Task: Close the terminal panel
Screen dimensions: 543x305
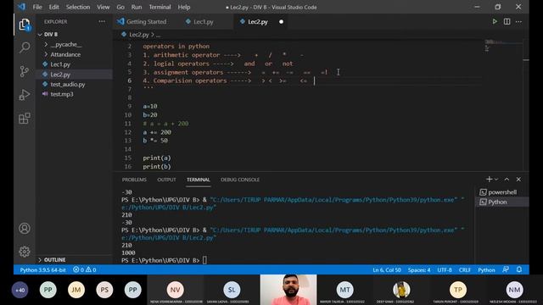Action: (518, 179)
